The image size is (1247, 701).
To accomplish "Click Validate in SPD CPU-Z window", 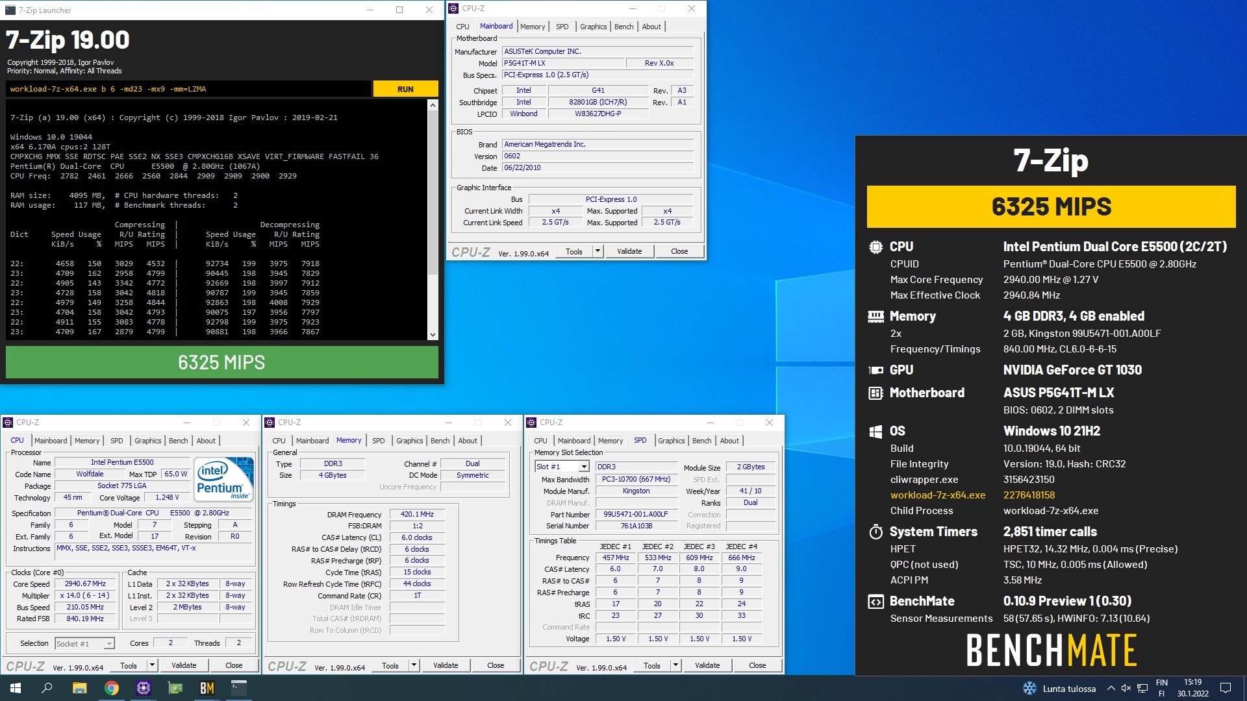I will [x=707, y=665].
